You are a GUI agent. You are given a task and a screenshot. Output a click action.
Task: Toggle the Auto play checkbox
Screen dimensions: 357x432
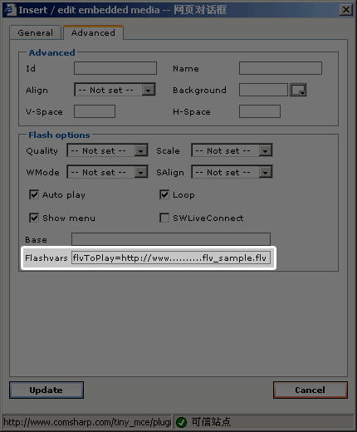34,194
